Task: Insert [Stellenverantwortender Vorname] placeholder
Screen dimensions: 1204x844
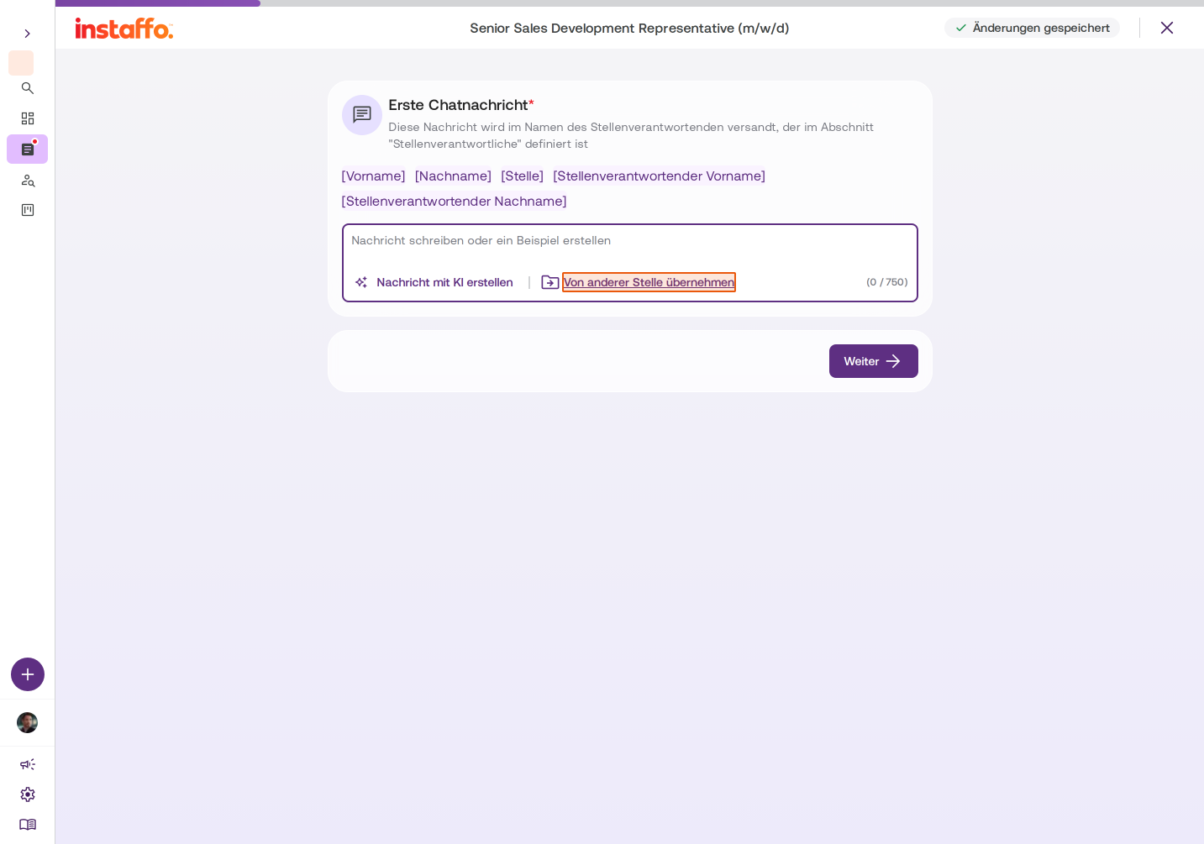Action: 659,176
